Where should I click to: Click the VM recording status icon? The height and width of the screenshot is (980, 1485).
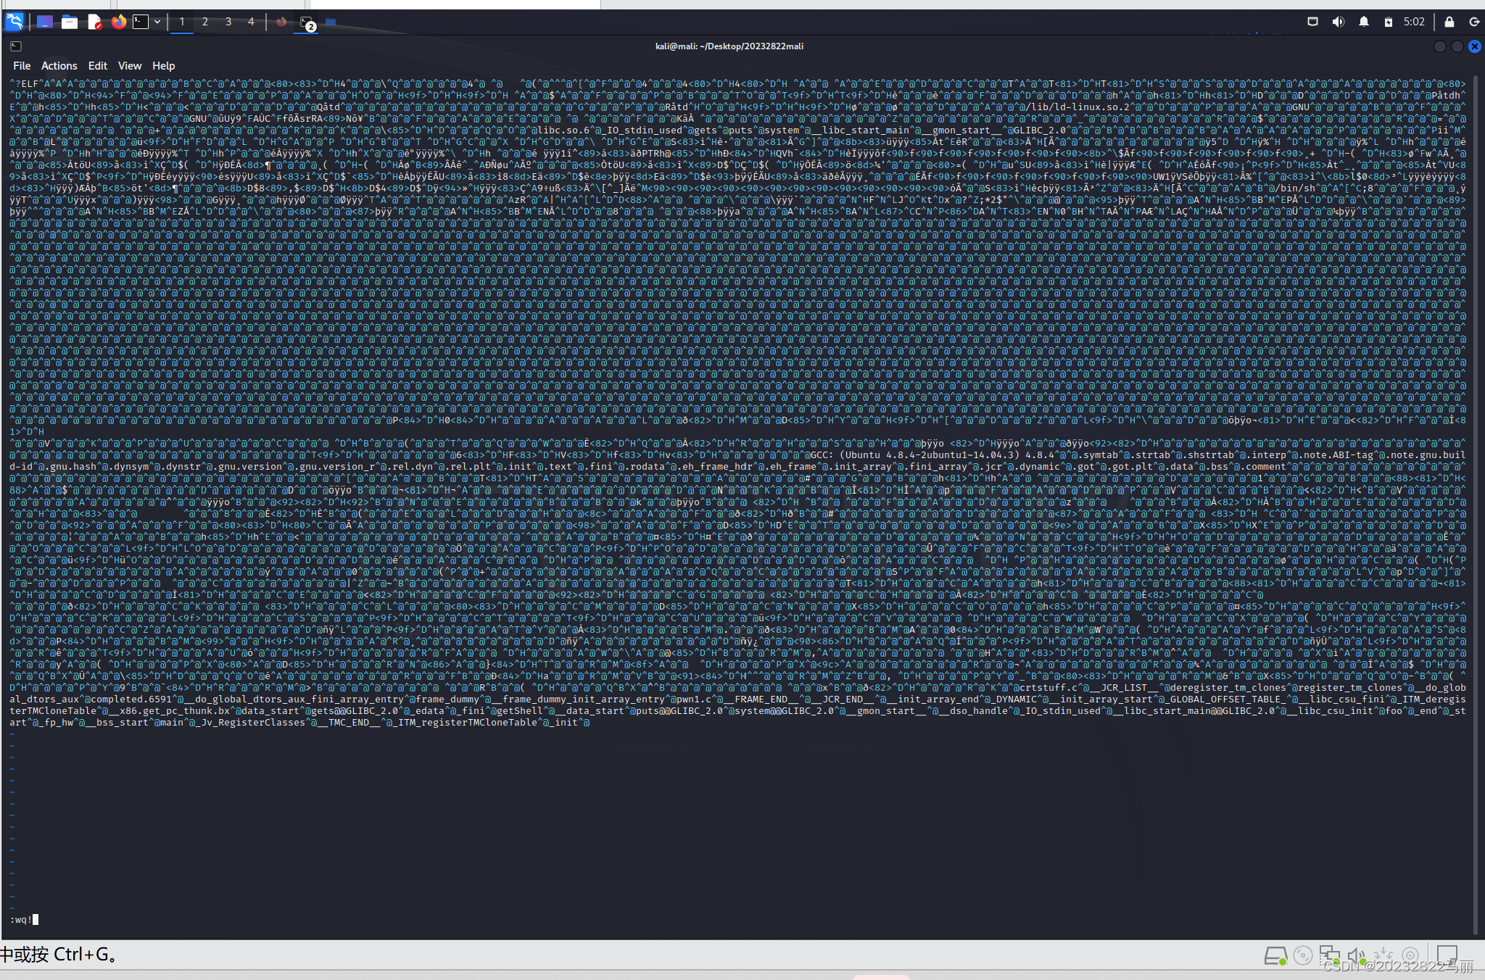[x=1410, y=956]
